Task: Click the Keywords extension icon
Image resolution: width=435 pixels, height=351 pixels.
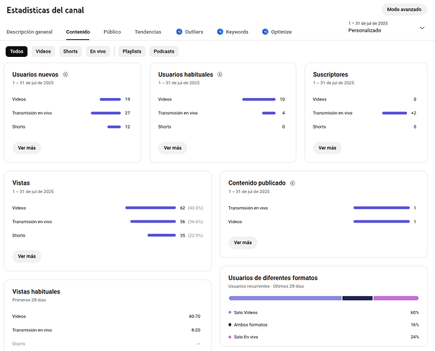Action: [x=220, y=32]
